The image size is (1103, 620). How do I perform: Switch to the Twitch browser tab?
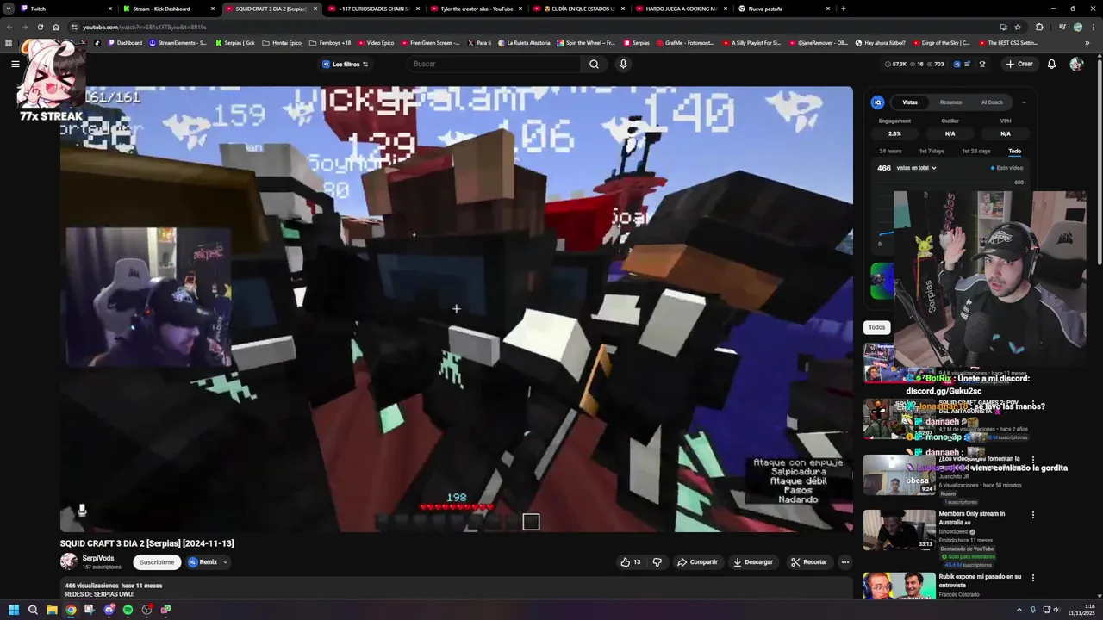(x=65, y=9)
